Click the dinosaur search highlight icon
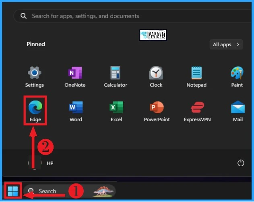This screenshot has height=202, width=254. point(103,192)
